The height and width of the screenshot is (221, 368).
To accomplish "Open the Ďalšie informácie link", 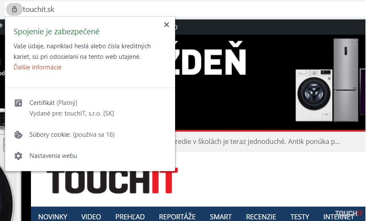I will pyautogui.click(x=38, y=67).
